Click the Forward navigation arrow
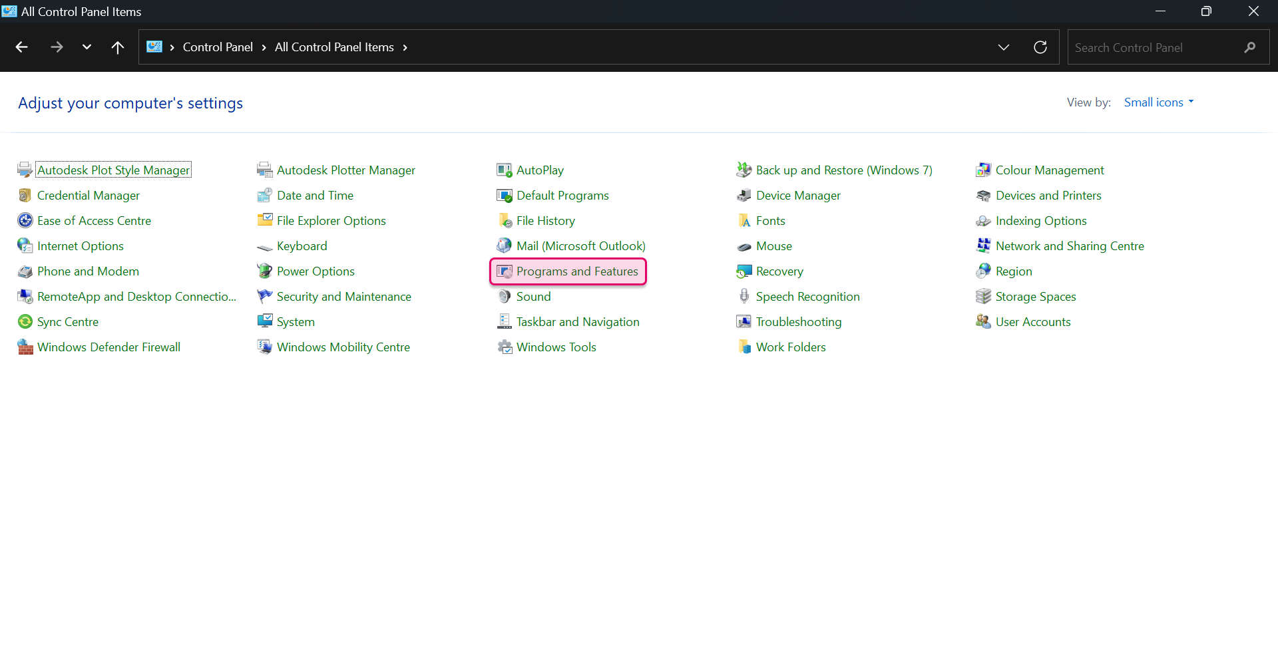 [x=57, y=47]
